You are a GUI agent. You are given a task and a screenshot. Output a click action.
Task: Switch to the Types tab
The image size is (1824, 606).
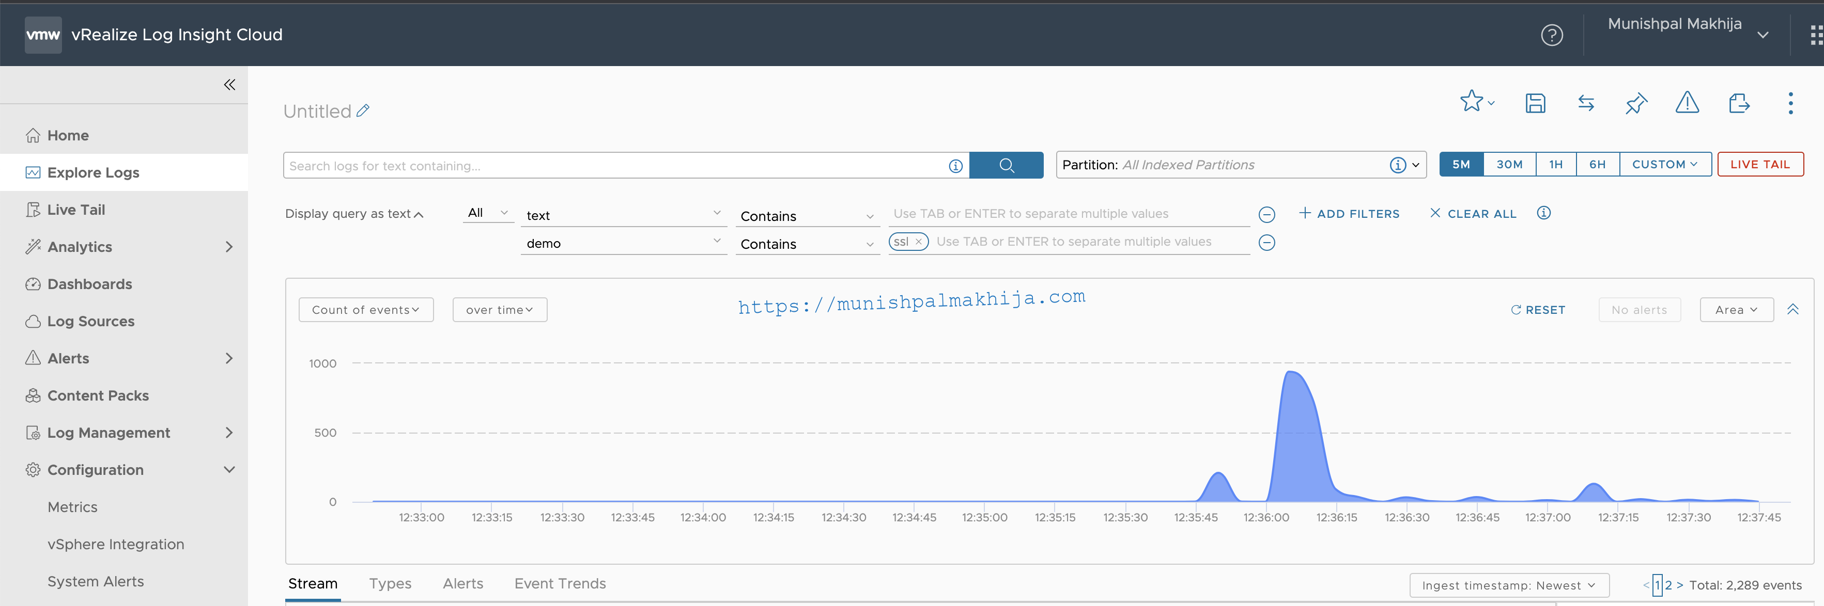click(x=390, y=583)
